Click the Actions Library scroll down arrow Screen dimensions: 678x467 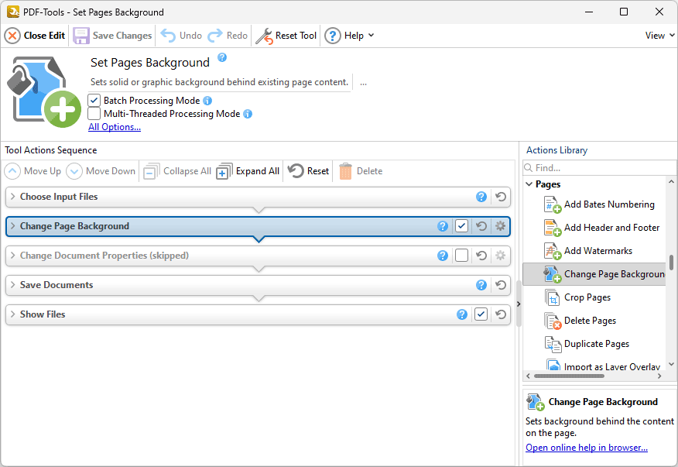(671, 365)
